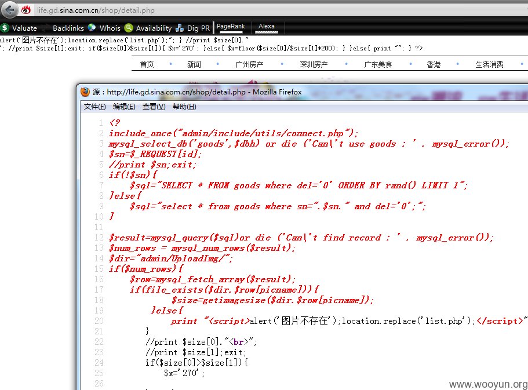Open 广东美食 navigation link
This screenshot has width=528, height=390.
point(378,64)
